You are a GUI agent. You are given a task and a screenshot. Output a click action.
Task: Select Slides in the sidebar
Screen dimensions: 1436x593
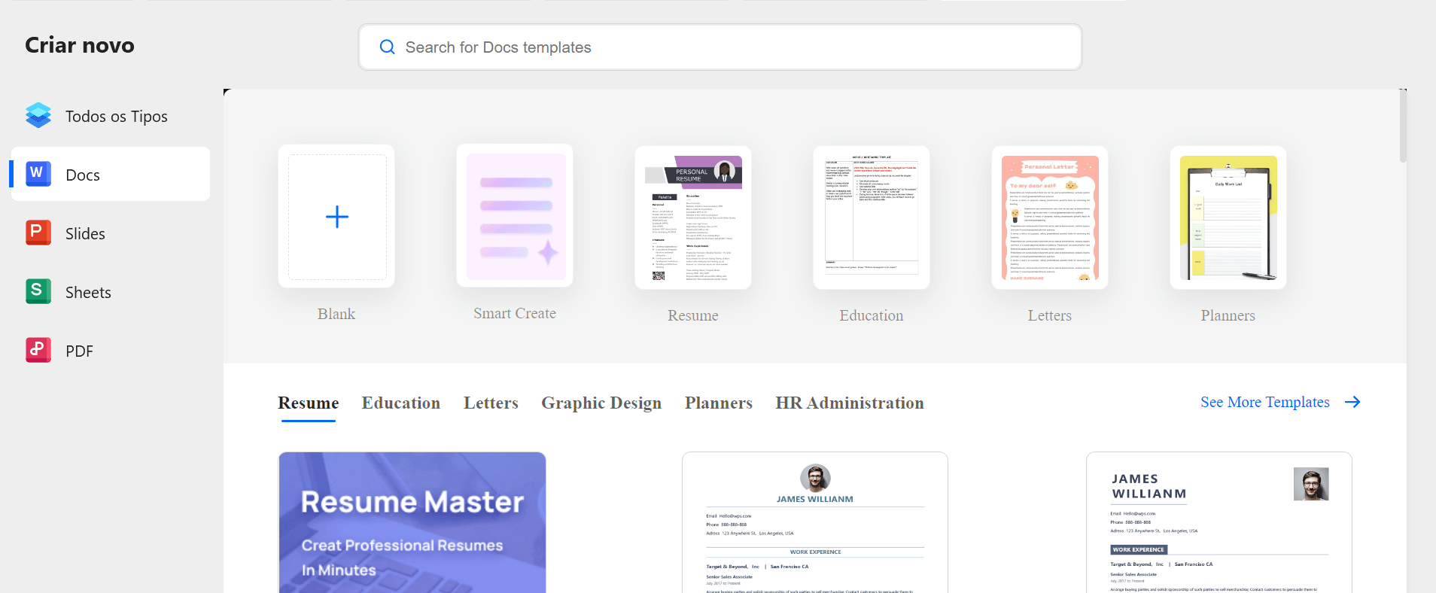click(x=111, y=233)
